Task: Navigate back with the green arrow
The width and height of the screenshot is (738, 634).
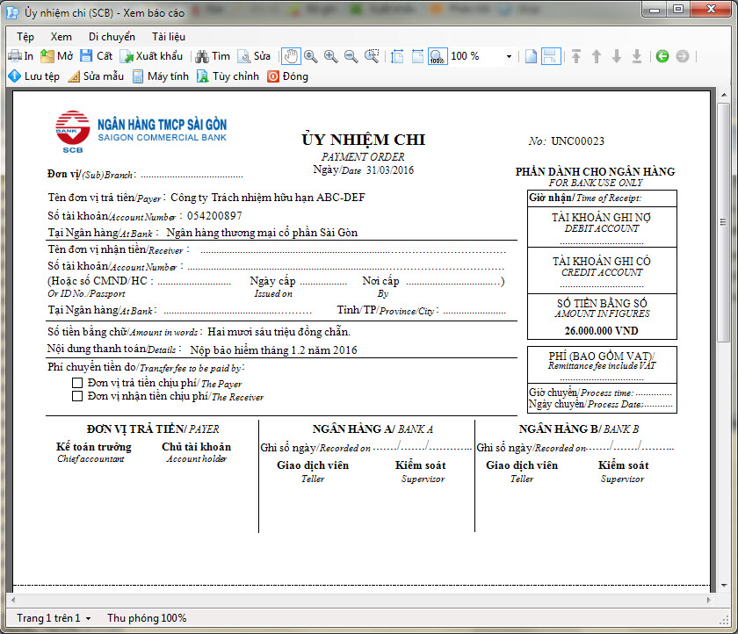Action: click(x=662, y=56)
